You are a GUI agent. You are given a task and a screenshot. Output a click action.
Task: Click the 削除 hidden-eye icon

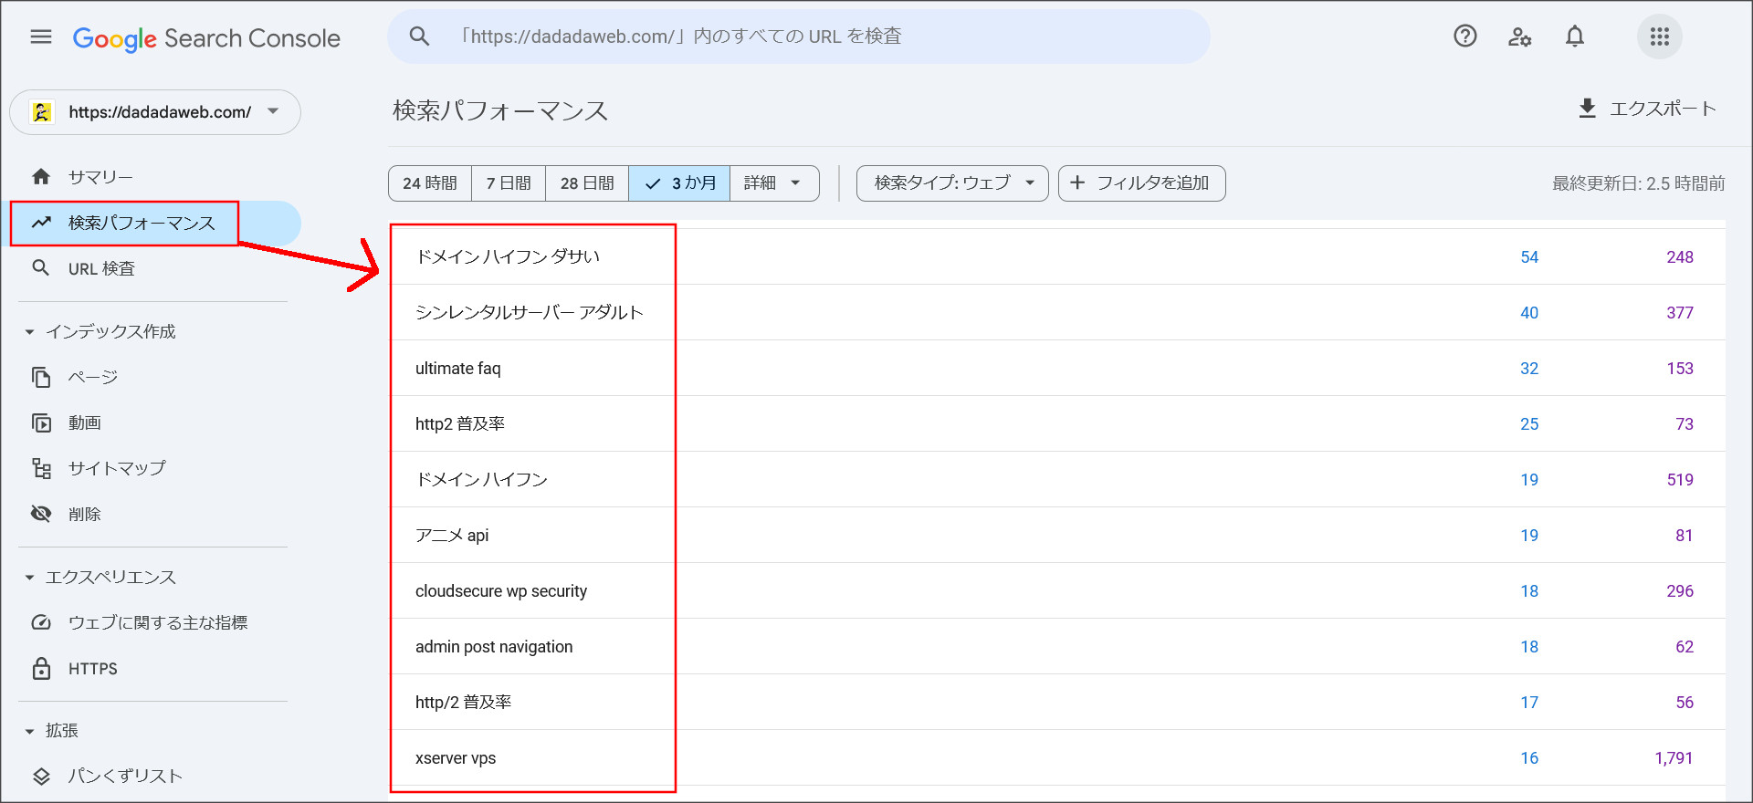pos(41,514)
